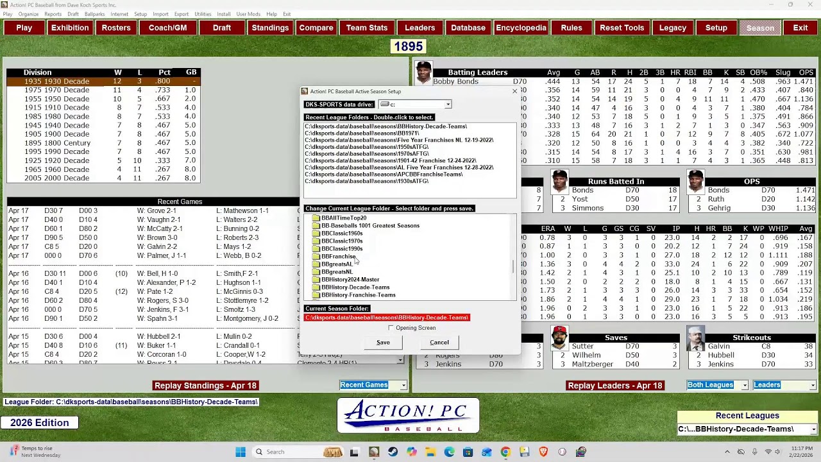Open Brave browser from the taskbar

tap(543, 452)
